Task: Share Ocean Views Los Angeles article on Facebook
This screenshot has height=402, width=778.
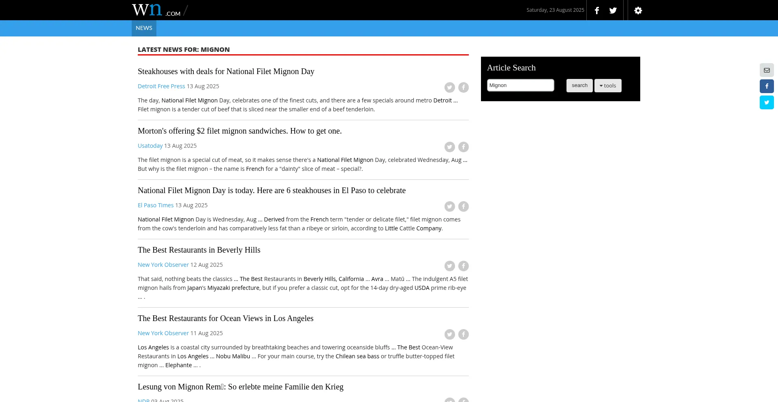Action: pyautogui.click(x=464, y=334)
